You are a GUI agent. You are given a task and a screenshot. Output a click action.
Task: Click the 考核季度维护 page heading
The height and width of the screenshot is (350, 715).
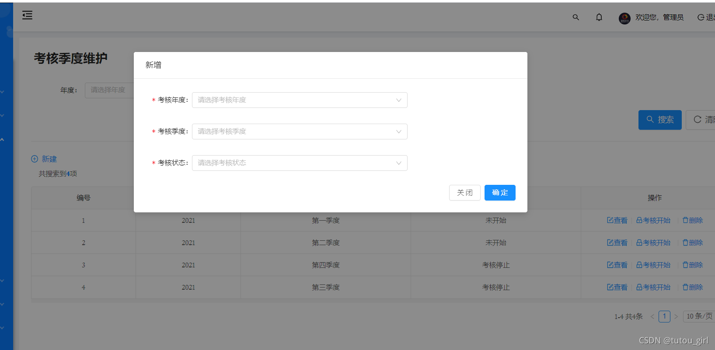pyautogui.click(x=70, y=59)
